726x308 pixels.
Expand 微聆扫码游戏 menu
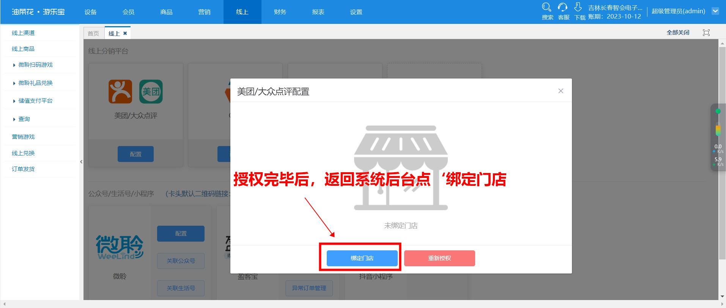tap(35, 65)
